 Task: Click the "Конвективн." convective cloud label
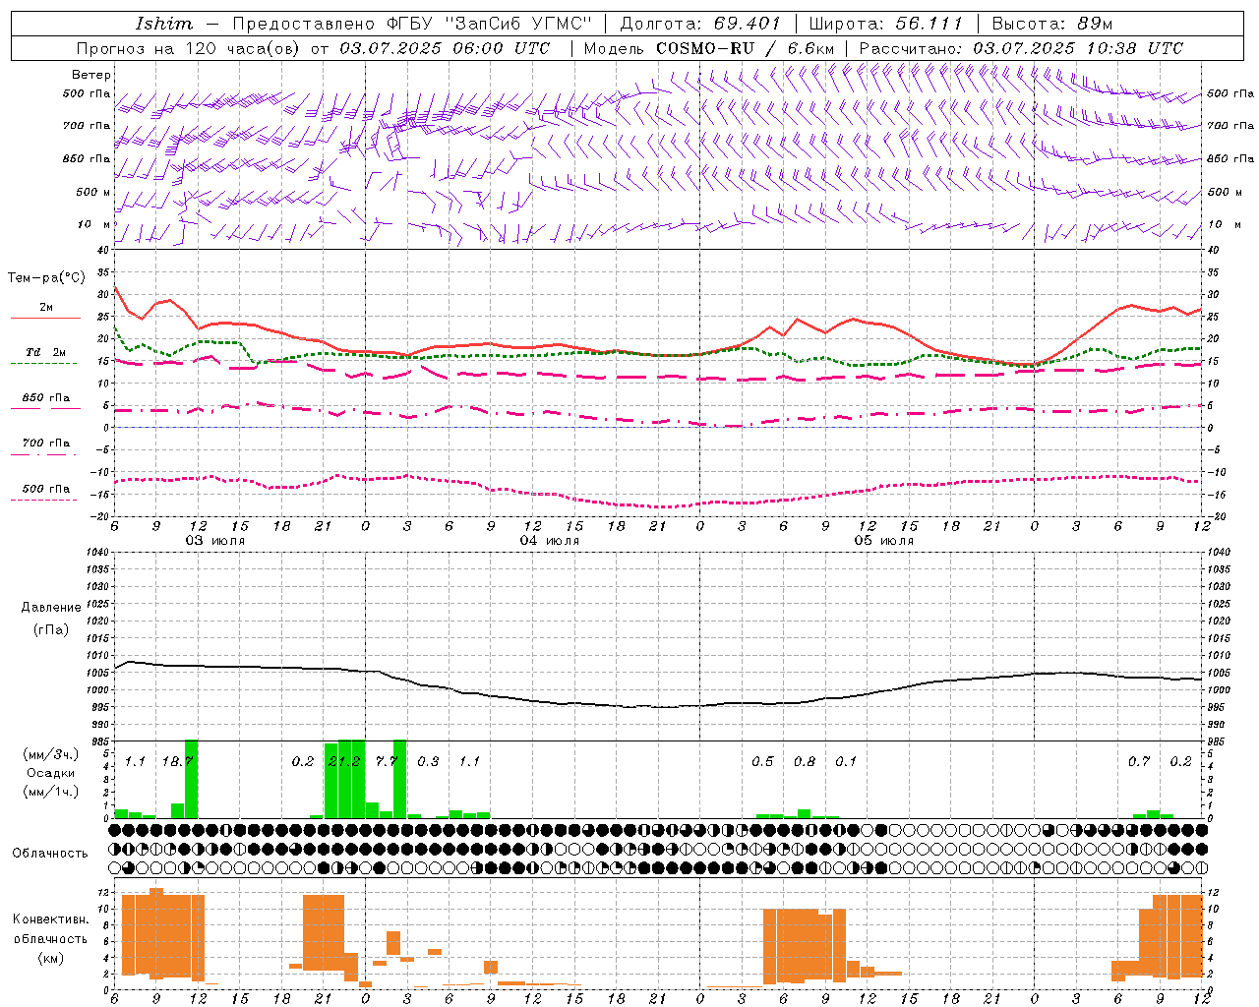[x=50, y=919]
